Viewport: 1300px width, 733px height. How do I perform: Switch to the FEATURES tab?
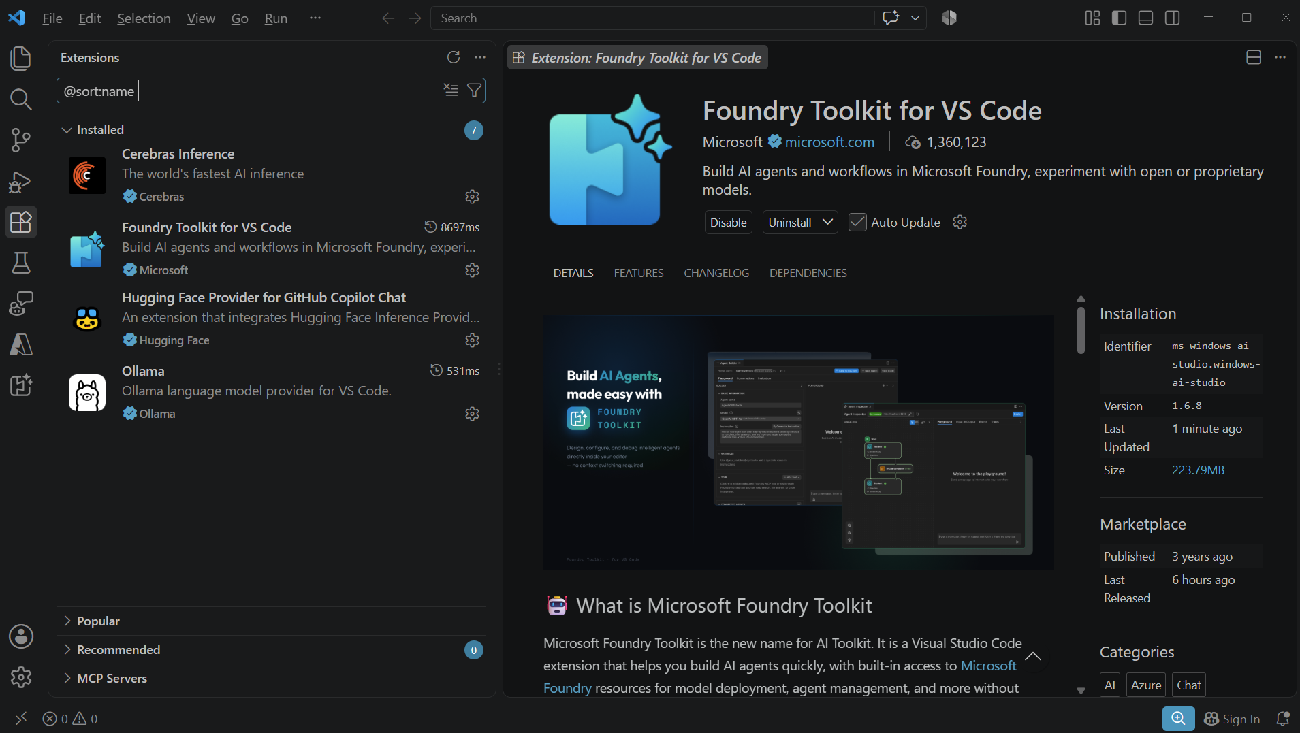pyautogui.click(x=639, y=273)
